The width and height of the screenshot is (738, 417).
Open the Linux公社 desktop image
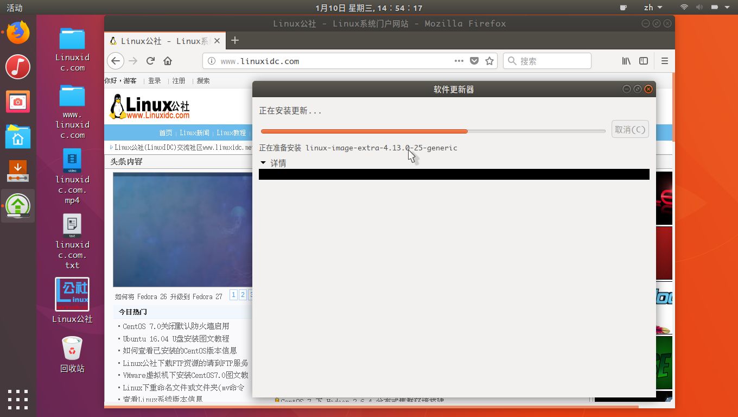click(72, 300)
